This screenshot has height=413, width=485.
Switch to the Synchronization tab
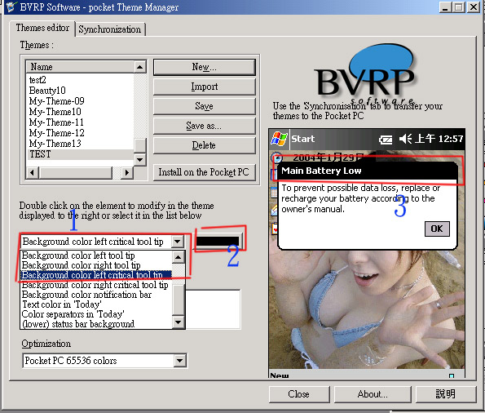(x=110, y=29)
